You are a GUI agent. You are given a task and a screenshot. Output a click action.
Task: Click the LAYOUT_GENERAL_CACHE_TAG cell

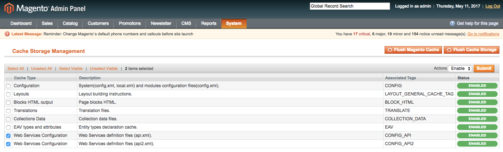click(419, 94)
